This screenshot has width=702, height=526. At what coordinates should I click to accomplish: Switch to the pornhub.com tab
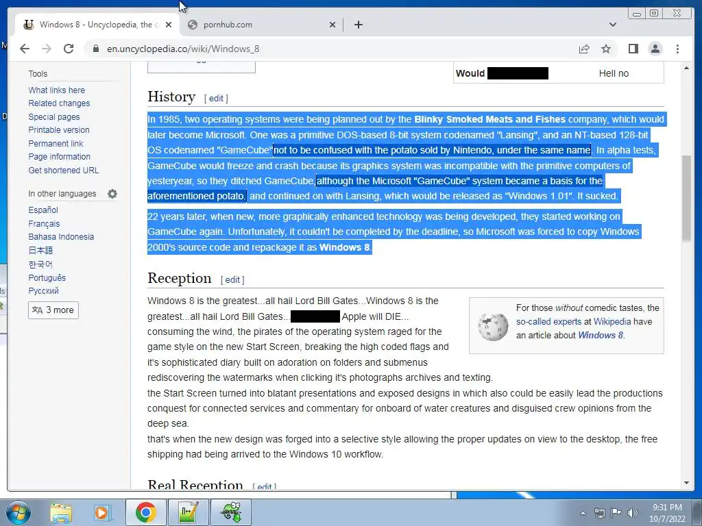pos(261,25)
